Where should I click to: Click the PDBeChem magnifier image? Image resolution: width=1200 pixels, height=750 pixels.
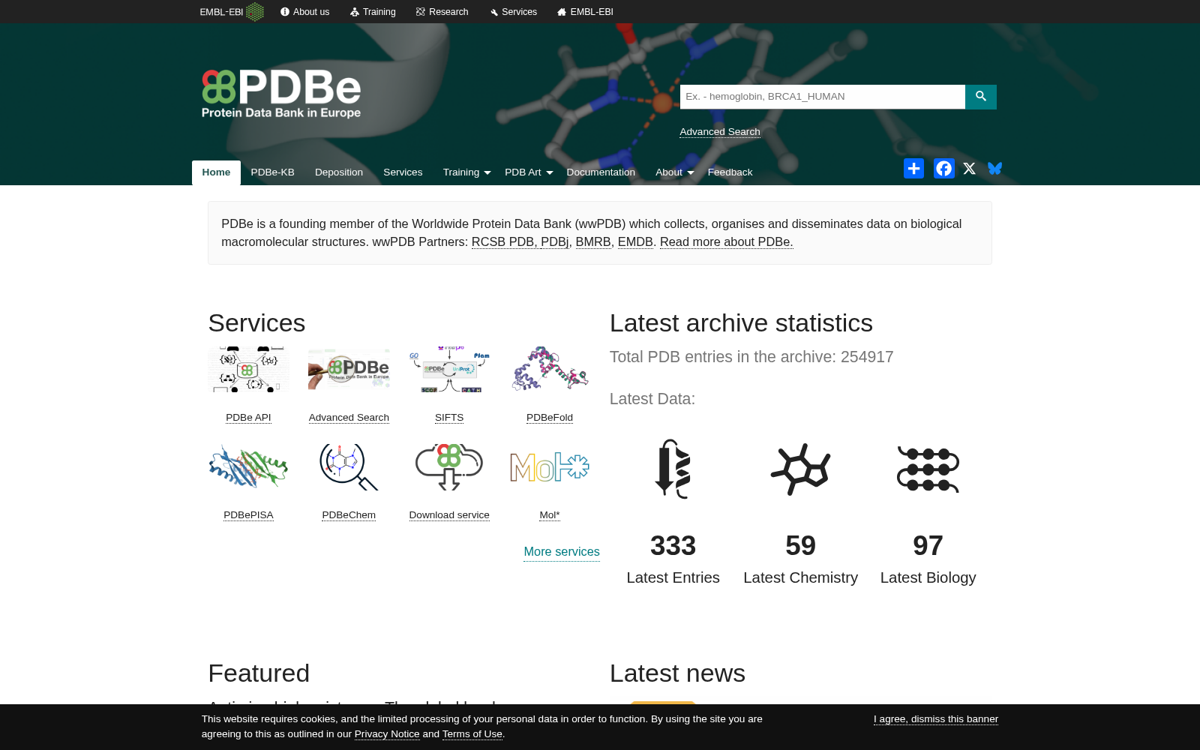tap(349, 466)
